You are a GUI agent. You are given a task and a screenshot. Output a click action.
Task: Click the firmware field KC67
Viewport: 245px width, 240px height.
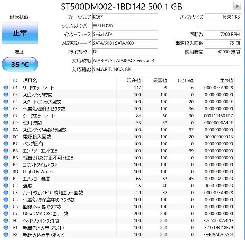(x=125, y=17)
